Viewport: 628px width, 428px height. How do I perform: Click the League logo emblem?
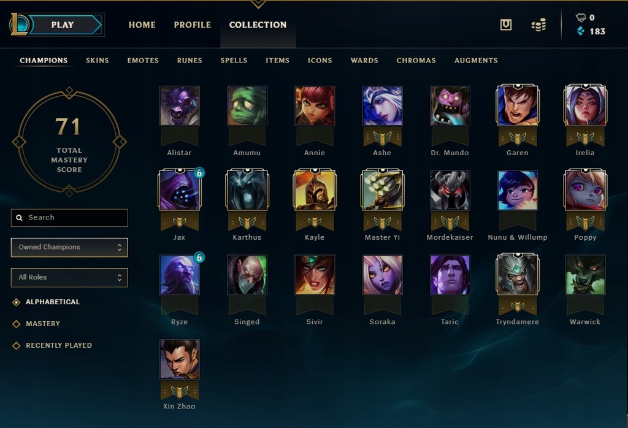[x=19, y=25]
